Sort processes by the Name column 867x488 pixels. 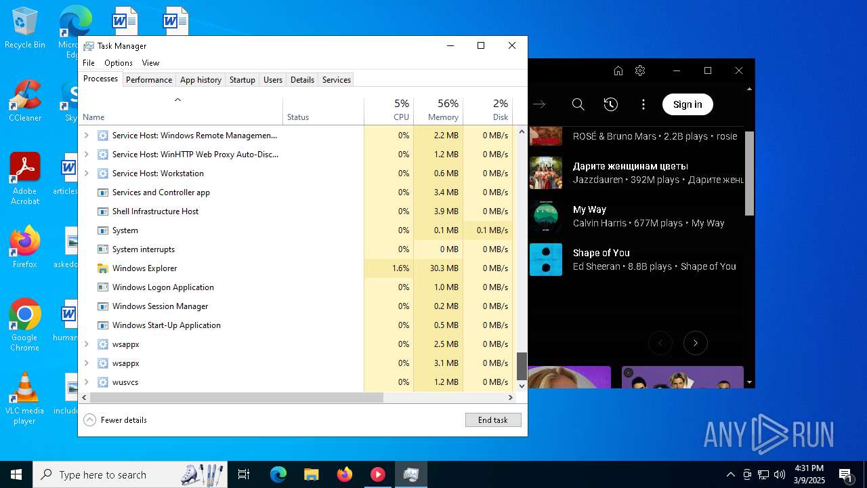(181, 111)
